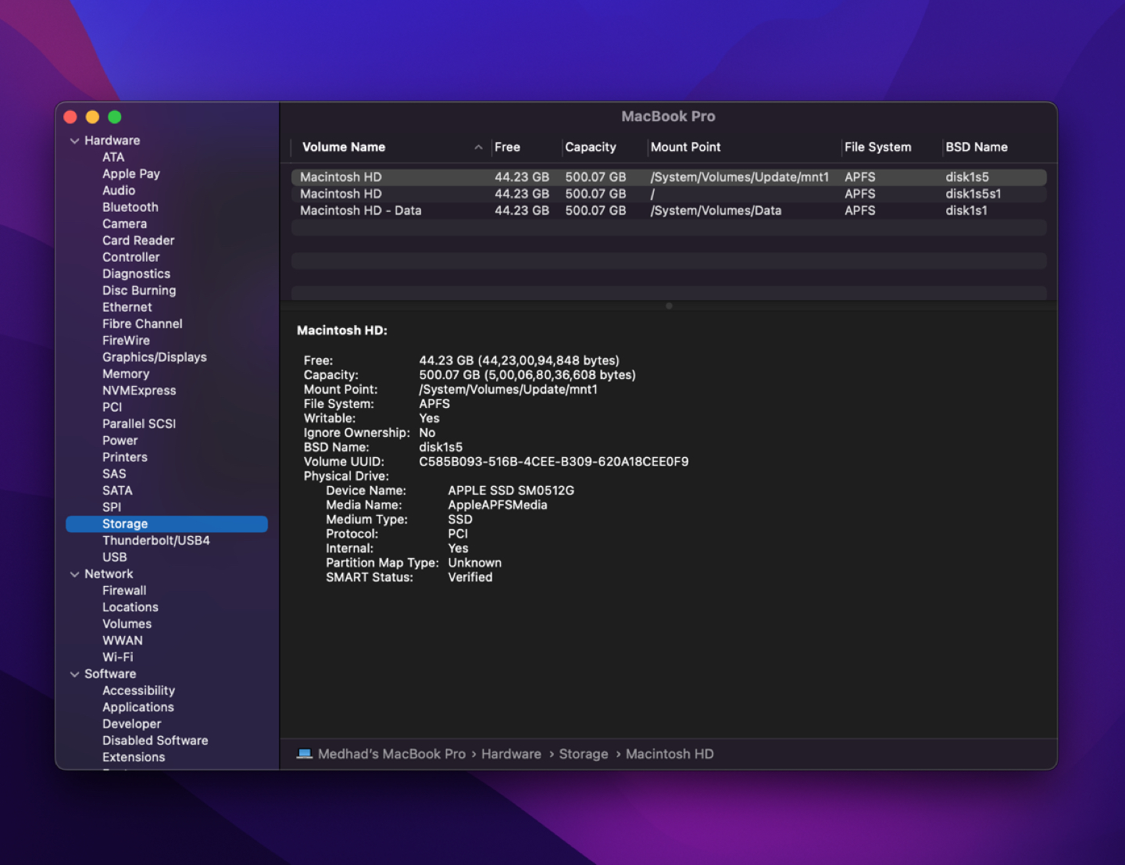
Task: Open Applications under Software
Action: 138,707
